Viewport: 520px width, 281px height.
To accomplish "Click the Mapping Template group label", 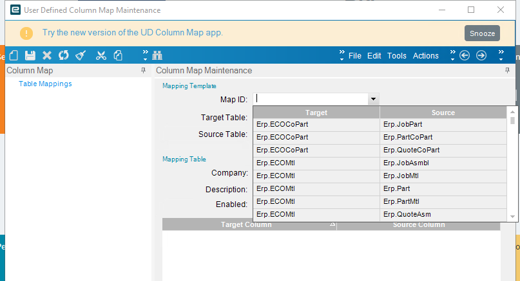I will click(x=189, y=86).
